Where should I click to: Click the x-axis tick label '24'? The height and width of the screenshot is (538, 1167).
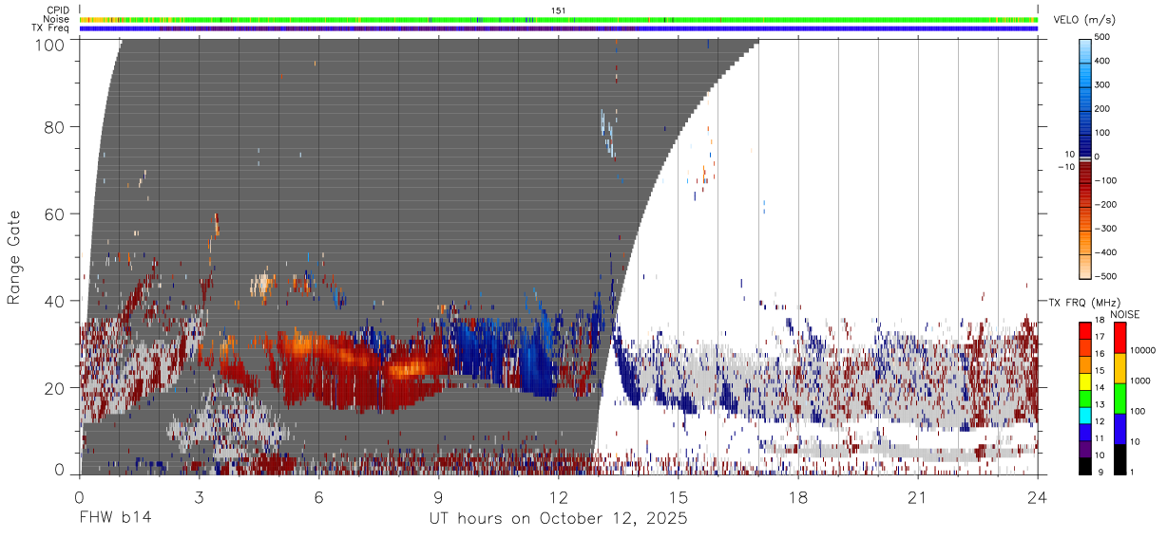[1038, 496]
